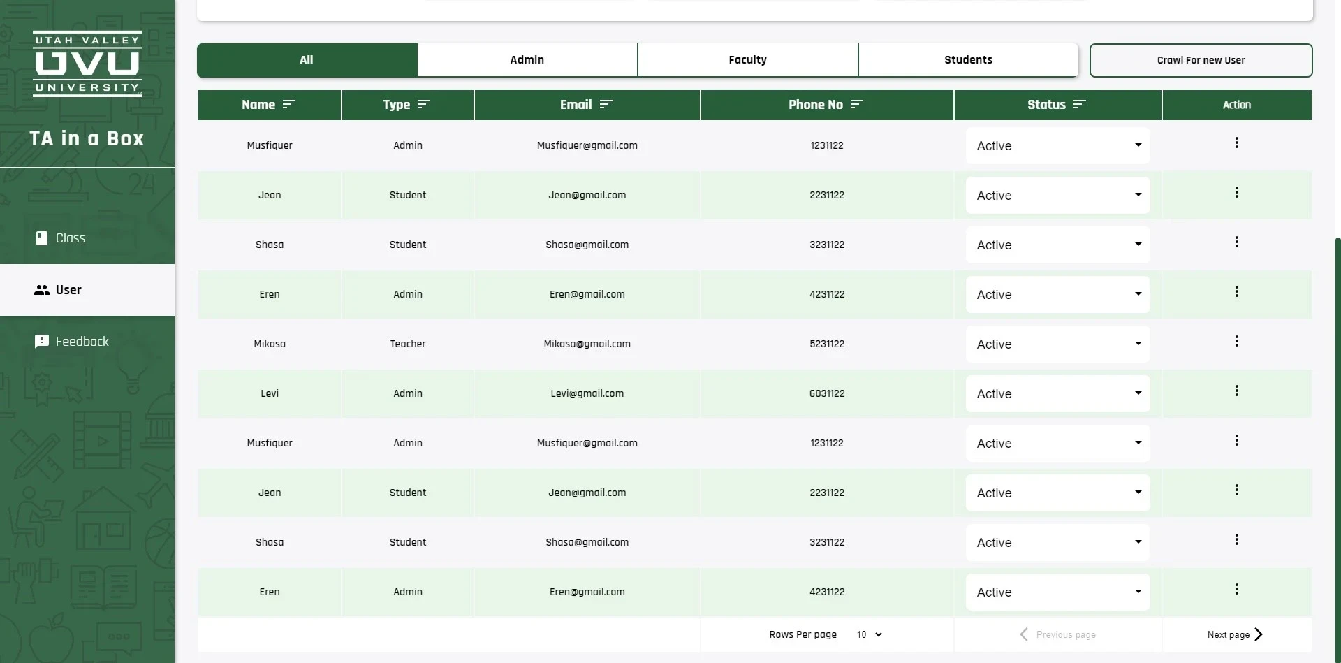Click the UVU university logo
1341x663 pixels.
pyautogui.click(x=87, y=64)
